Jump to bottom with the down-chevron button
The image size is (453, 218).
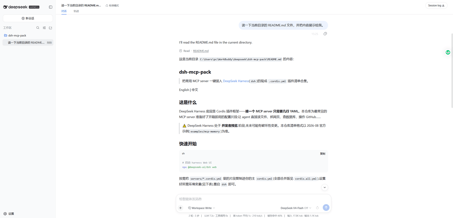[x=325, y=188]
